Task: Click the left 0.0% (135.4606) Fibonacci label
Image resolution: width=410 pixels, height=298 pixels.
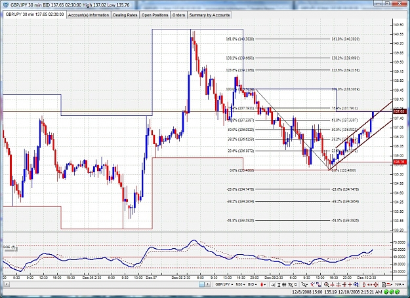Action: pos(241,170)
